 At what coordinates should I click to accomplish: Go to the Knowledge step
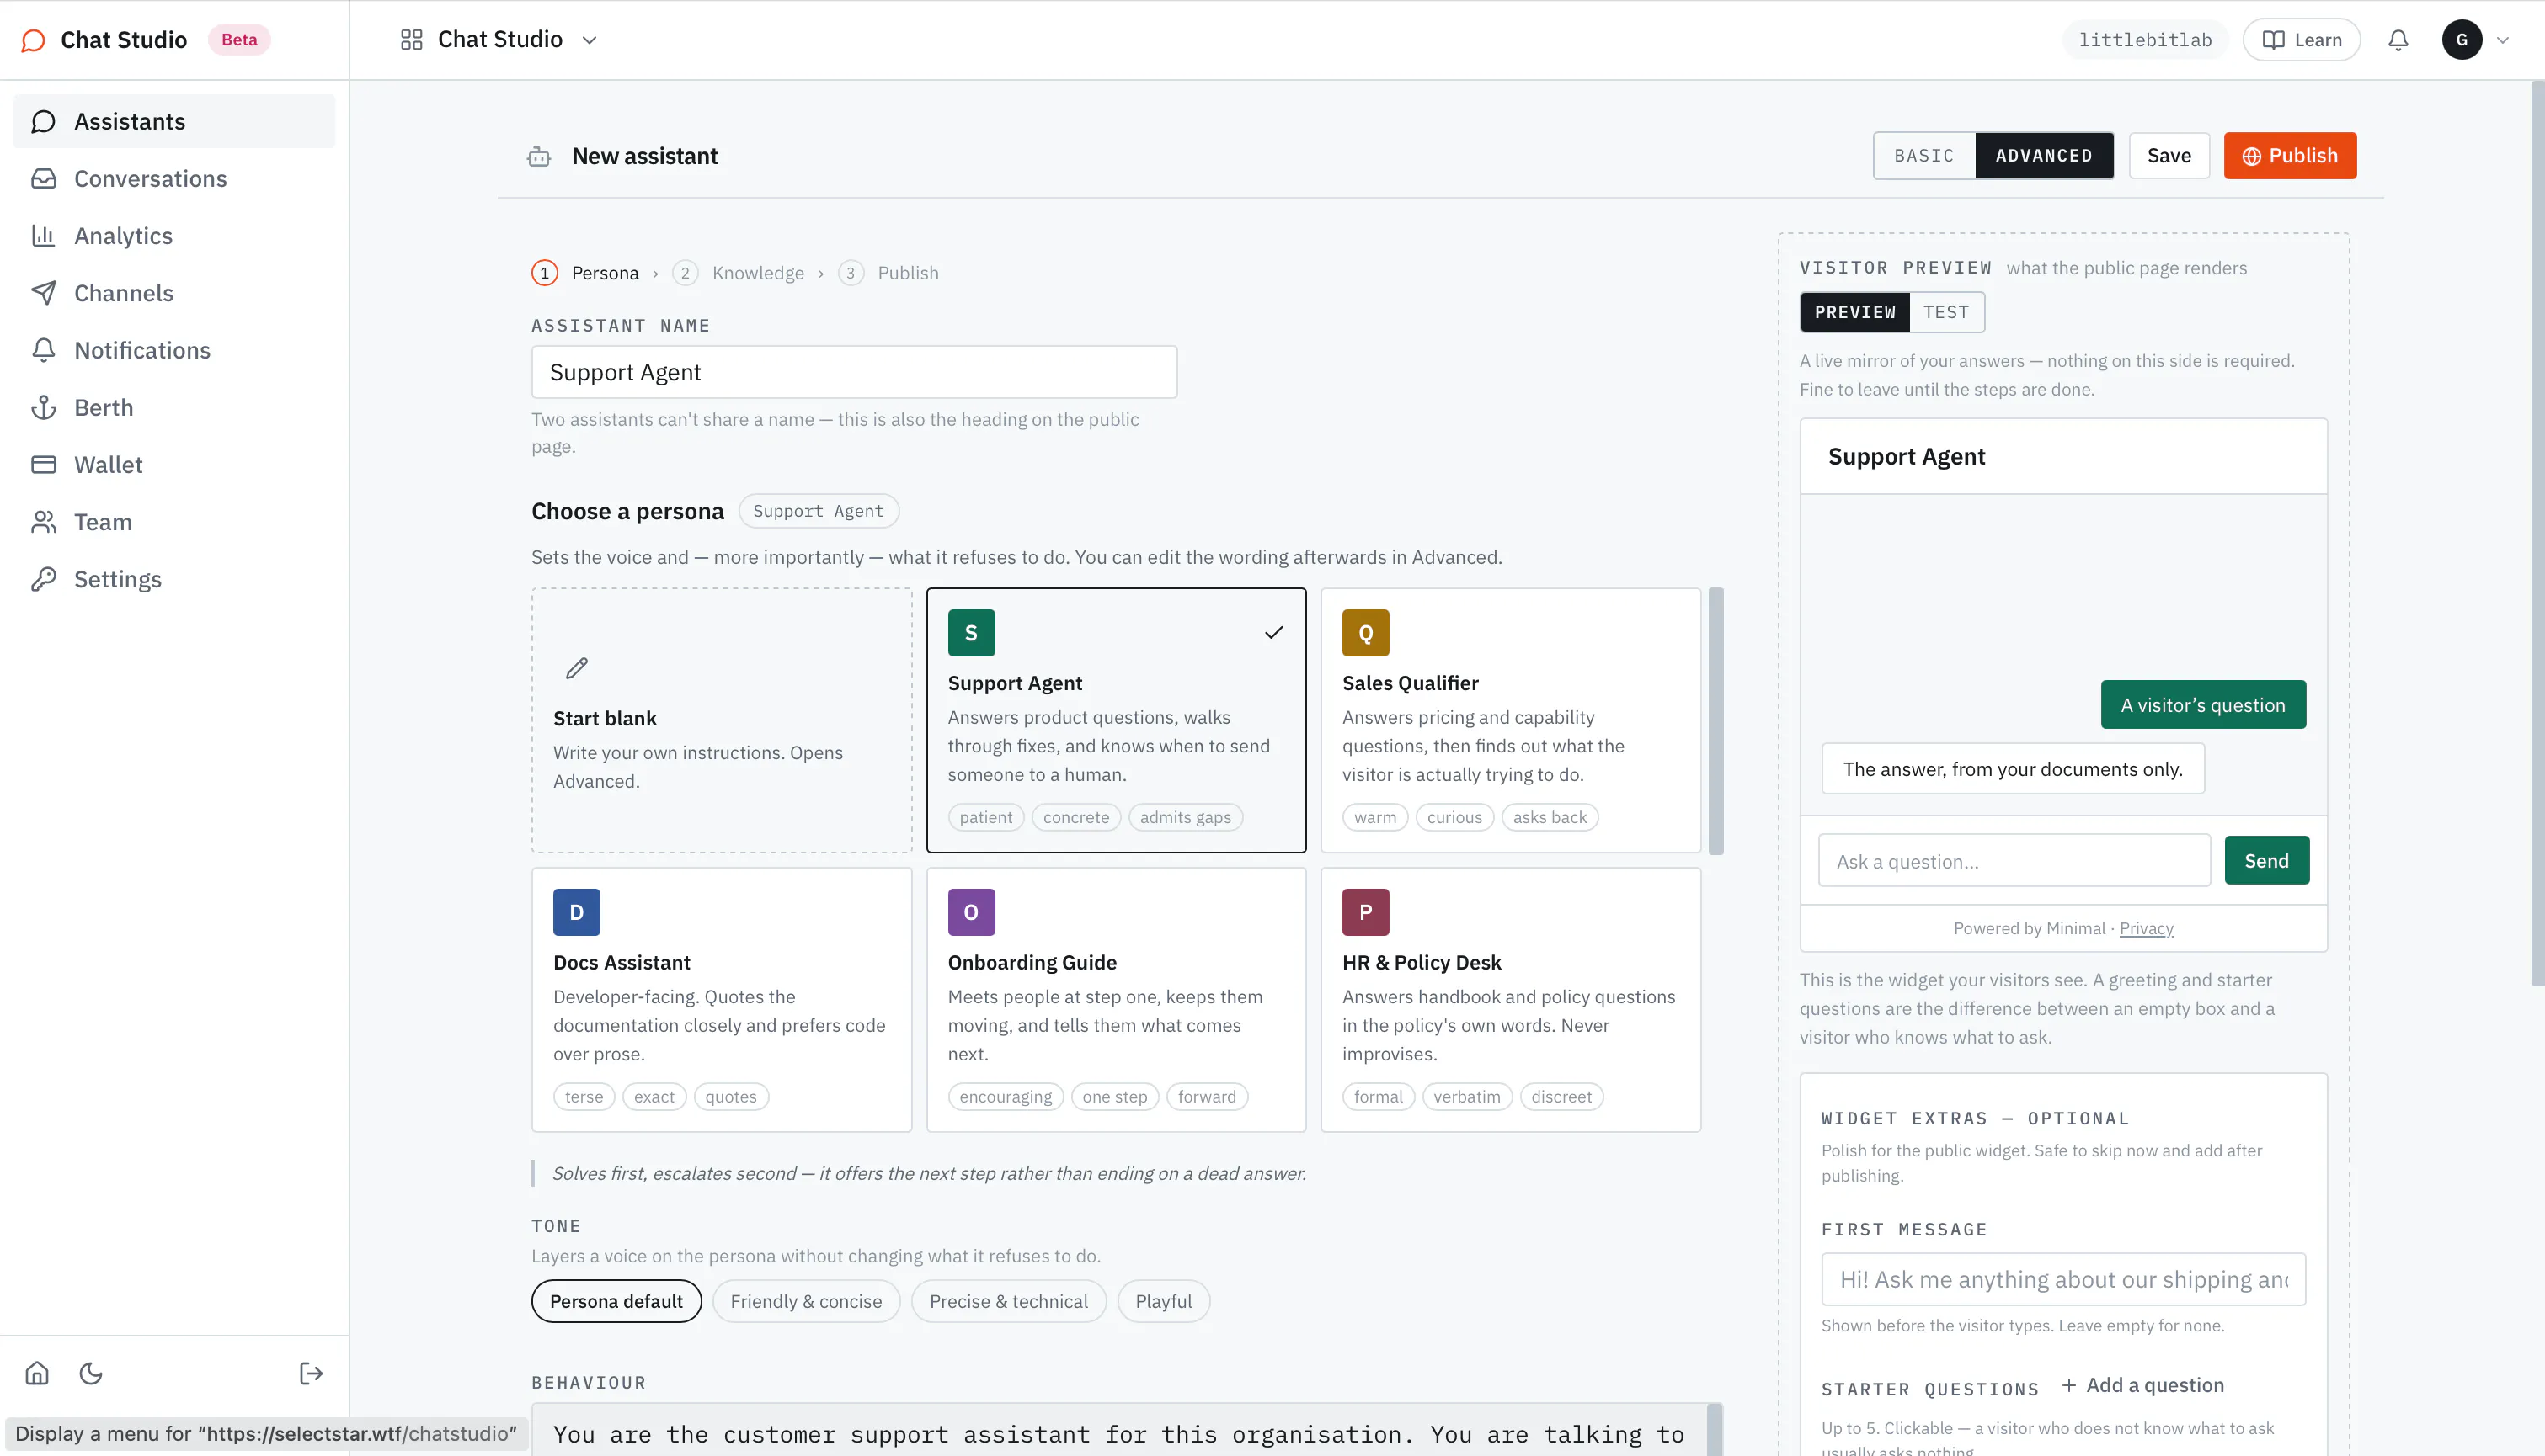(739, 273)
